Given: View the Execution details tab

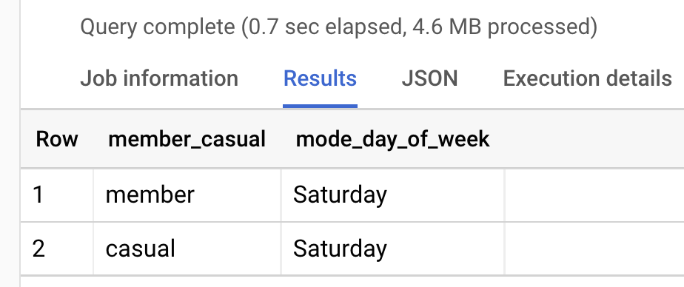Looking at the screenshot, I should coord(587,78).
